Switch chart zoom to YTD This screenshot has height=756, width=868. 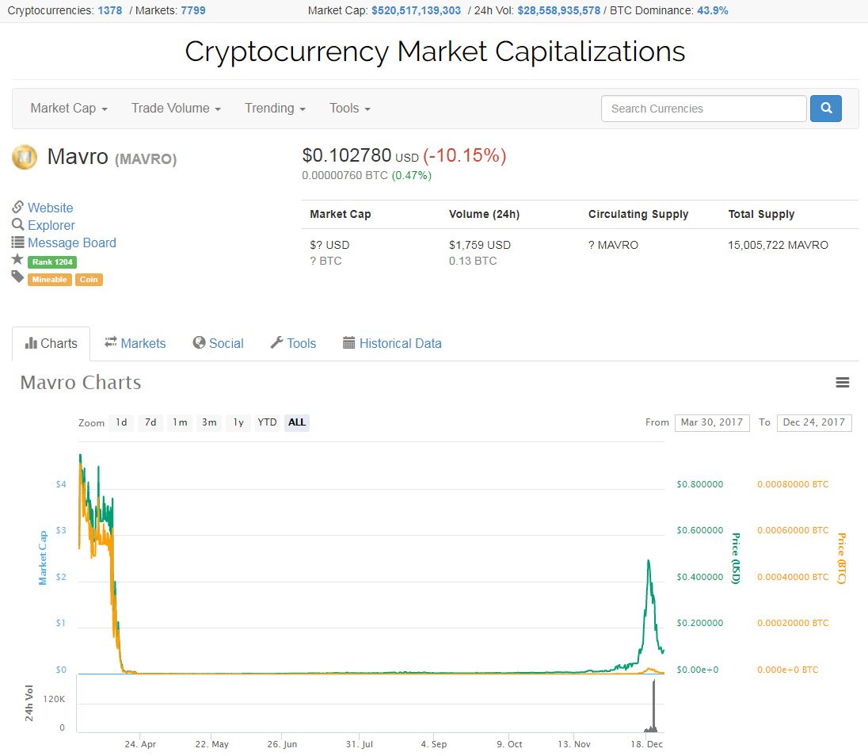click(x=267, y=422)
